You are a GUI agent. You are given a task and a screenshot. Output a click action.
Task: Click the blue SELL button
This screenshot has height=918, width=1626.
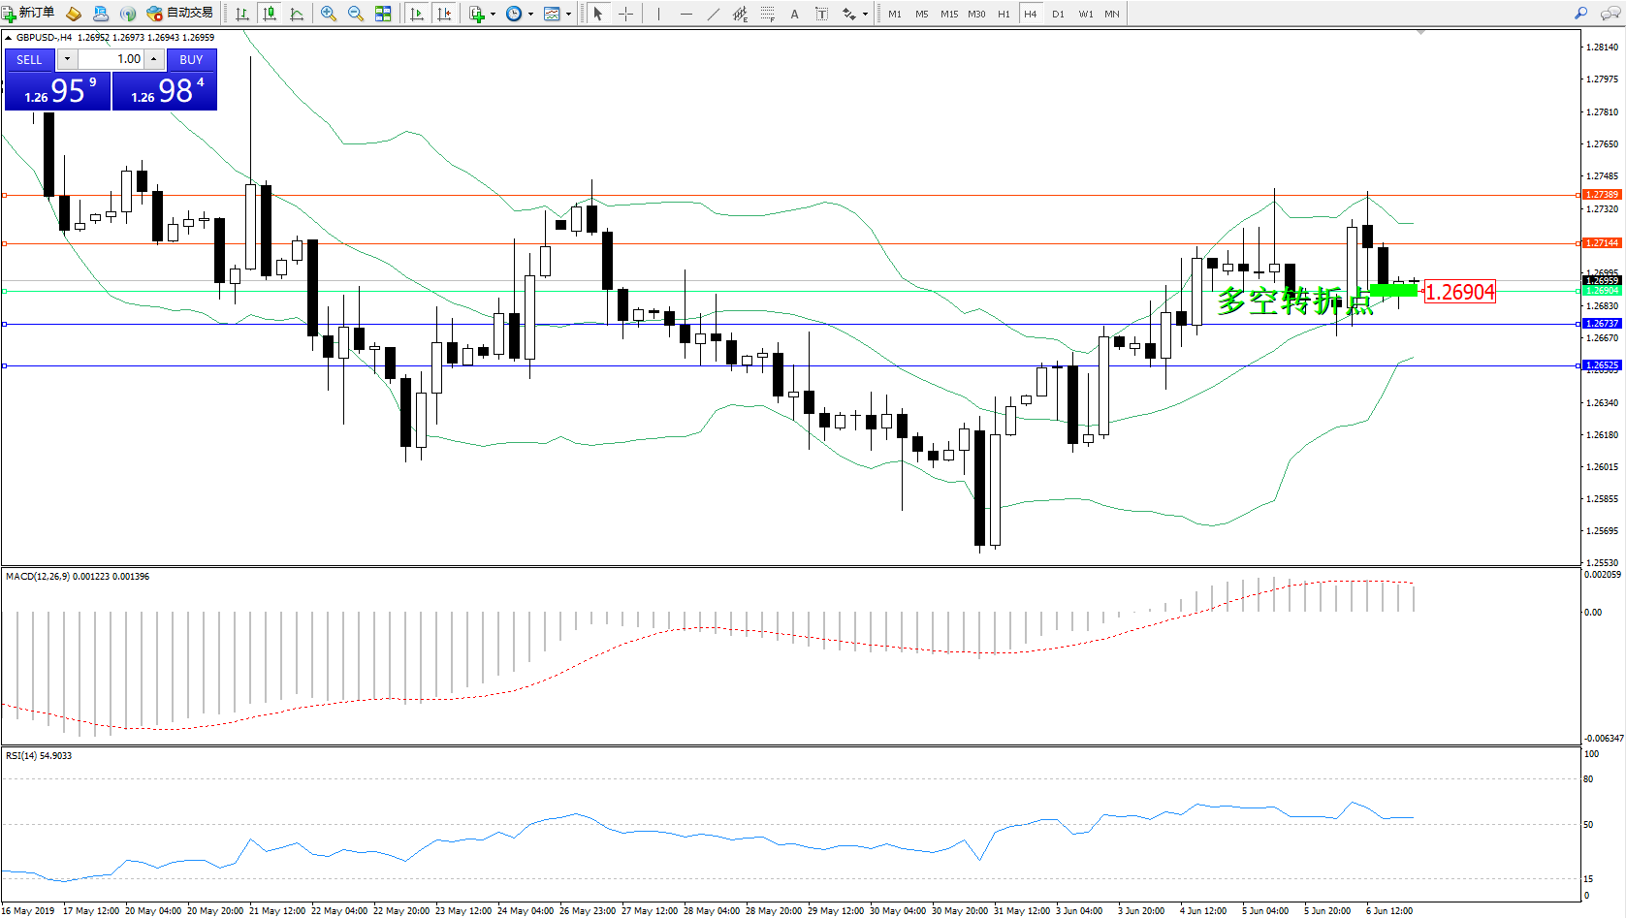[x=29, y=60]
